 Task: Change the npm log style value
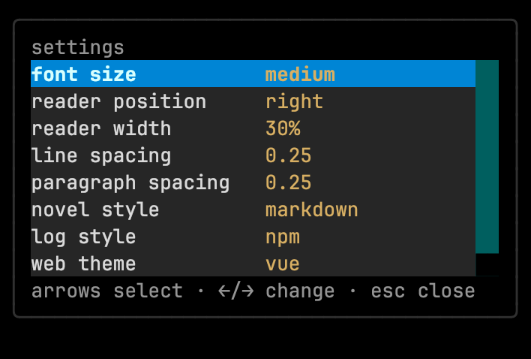tap(283, 237)
